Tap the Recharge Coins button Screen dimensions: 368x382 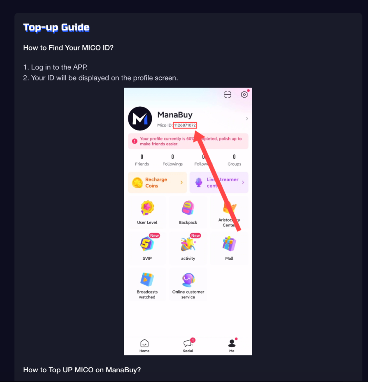(158, 182)
